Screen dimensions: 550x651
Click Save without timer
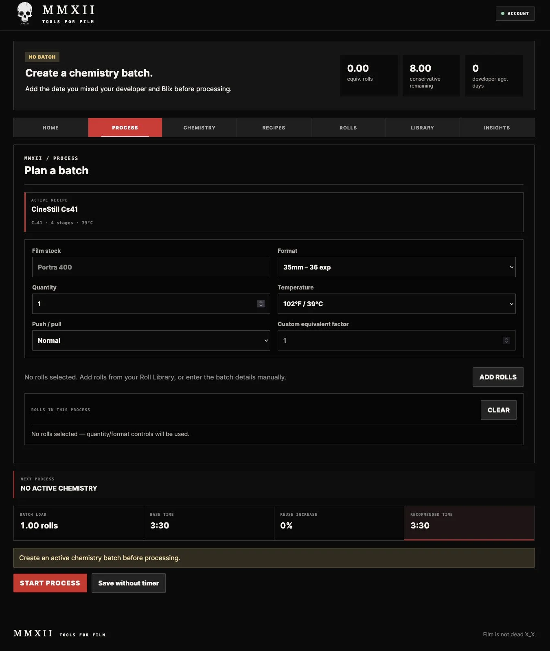pos(129,583)
